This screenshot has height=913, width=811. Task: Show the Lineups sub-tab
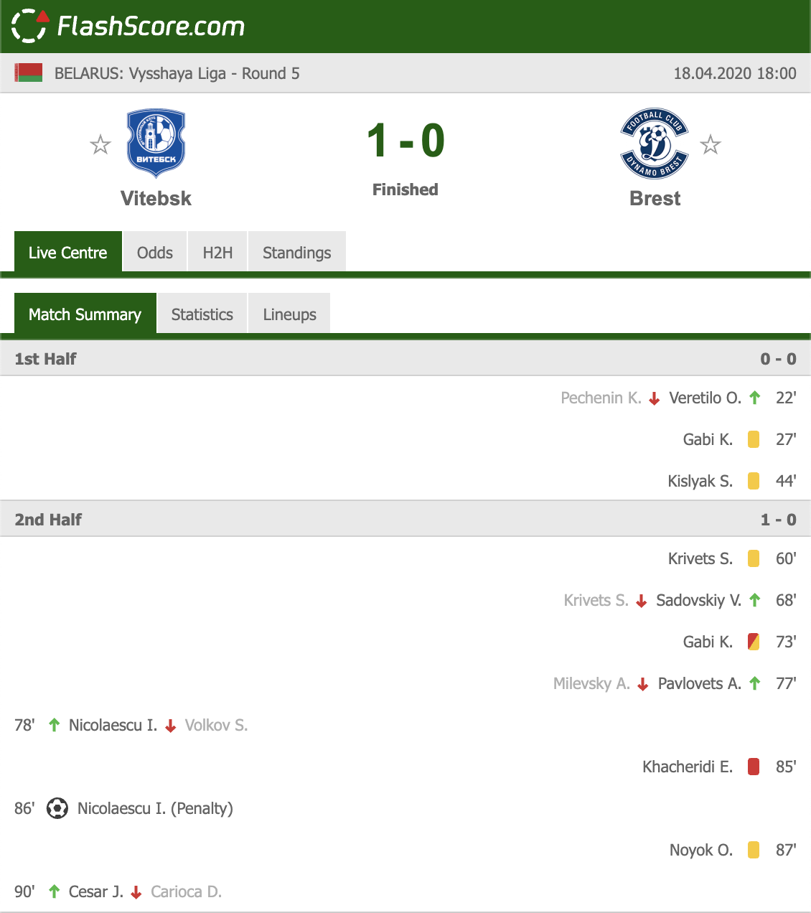pos(289,314)
